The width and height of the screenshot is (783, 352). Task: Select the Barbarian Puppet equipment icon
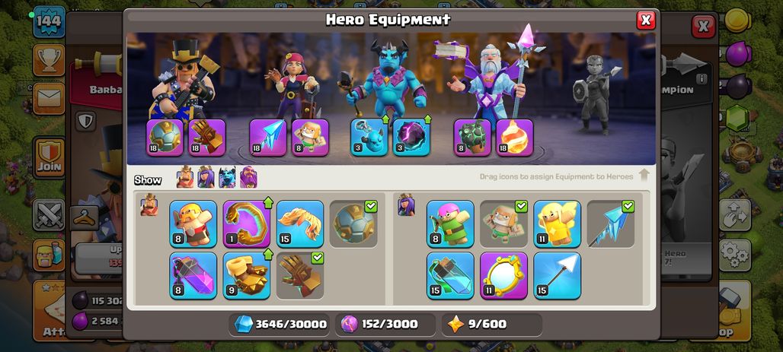click(x=193, y=224)
